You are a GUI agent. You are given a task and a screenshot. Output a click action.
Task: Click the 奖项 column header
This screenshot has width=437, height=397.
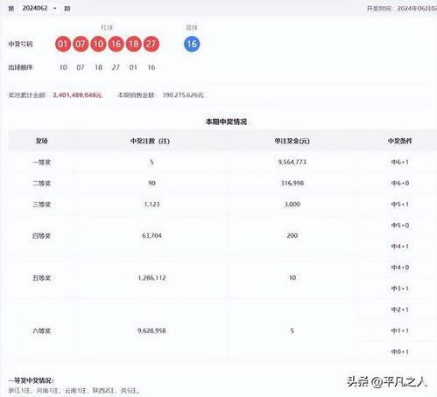pyautogui.click(x=42, y=141)
